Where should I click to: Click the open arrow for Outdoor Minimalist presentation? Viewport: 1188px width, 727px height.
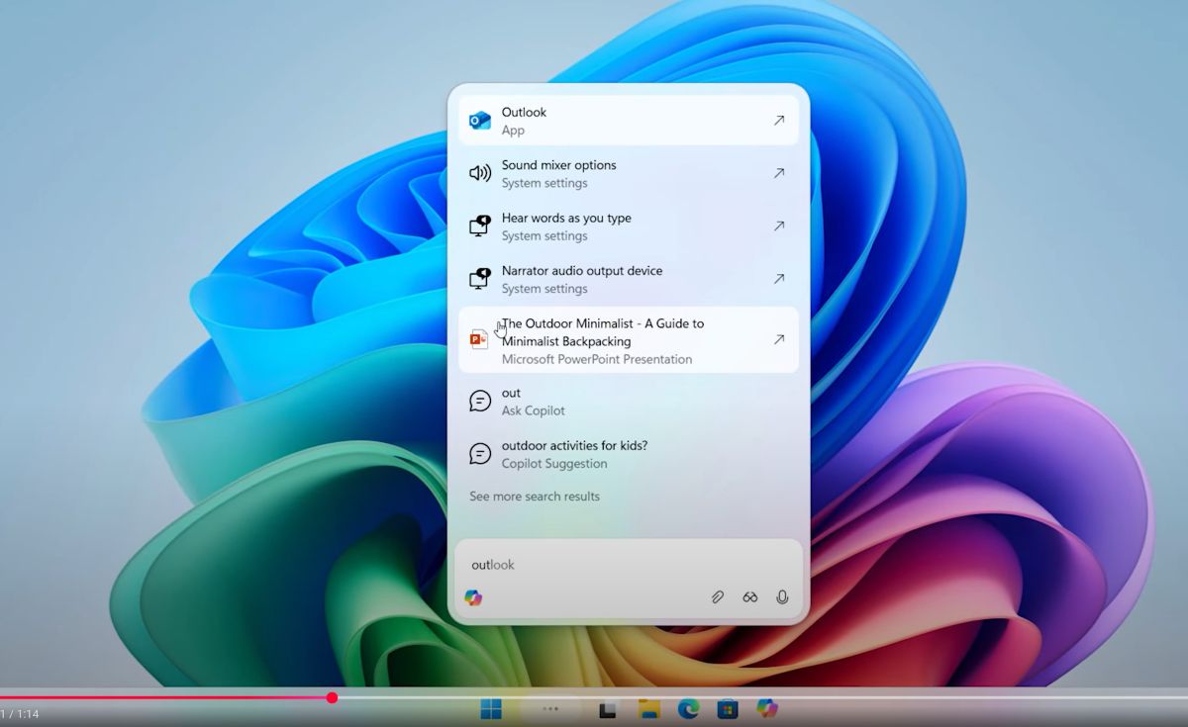click(x=779, y=339)
